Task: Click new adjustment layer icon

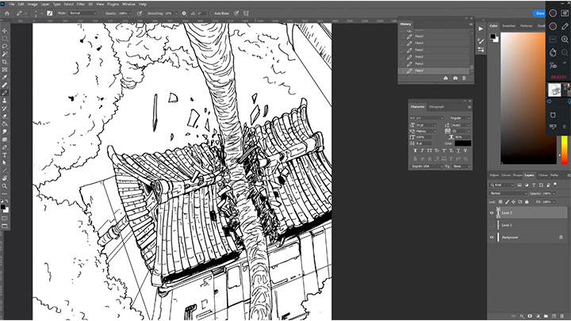Action: [538, 316]
